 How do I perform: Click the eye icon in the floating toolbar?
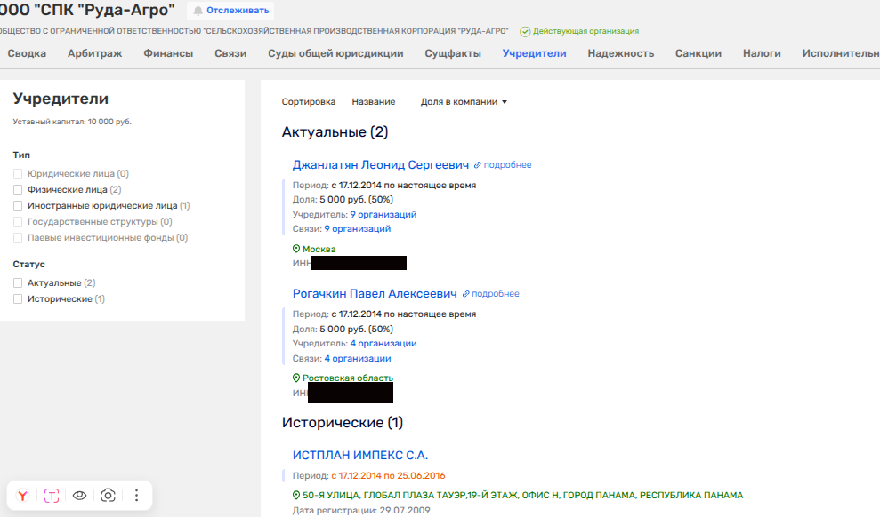(x=80, y=496)
